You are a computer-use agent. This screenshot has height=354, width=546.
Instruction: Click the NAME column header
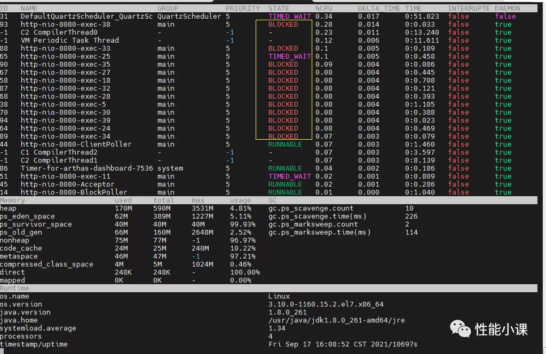[29, 8]
